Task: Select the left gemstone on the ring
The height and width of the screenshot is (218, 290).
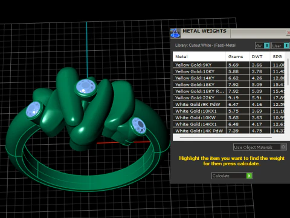Action: point(33,110)
